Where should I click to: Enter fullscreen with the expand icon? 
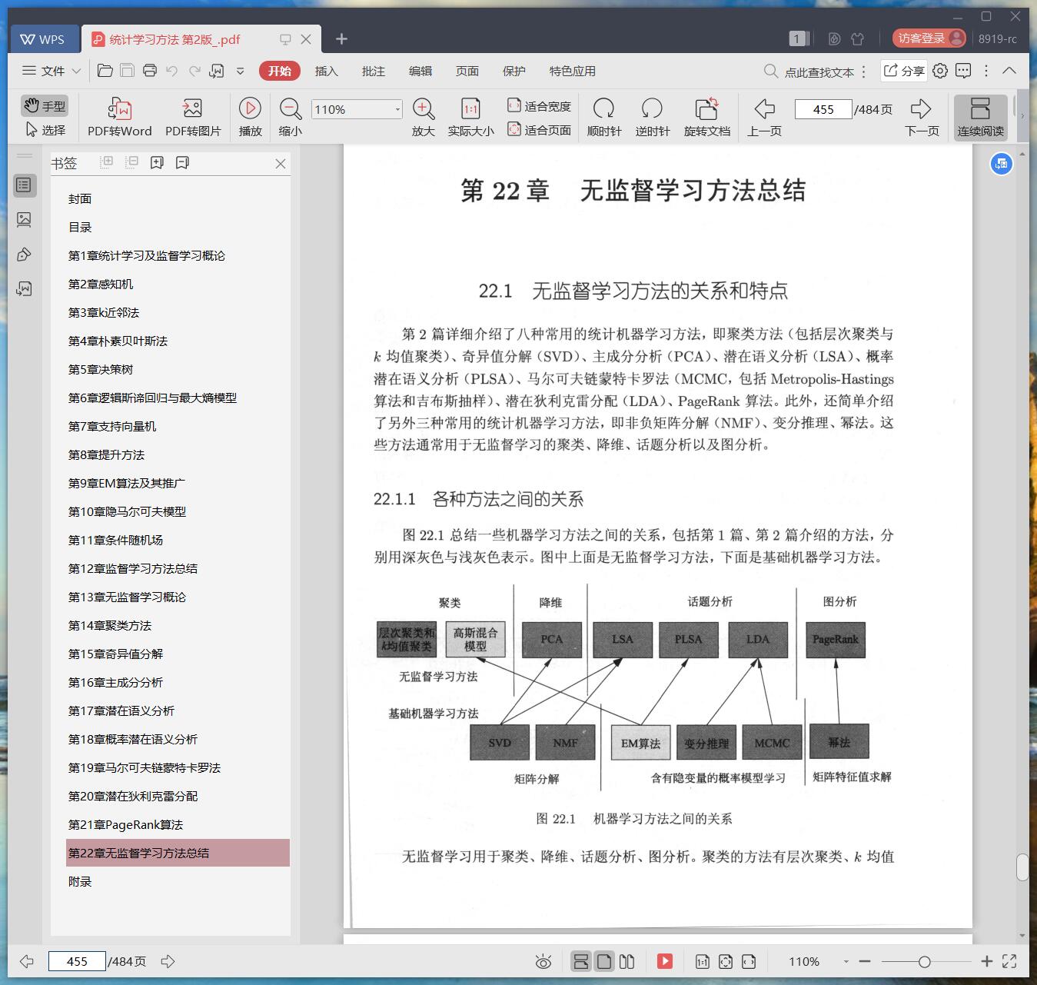pyautogui.click(x=1009, y=961)
